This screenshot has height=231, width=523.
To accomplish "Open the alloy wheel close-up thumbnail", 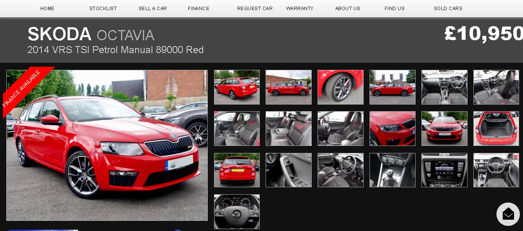I will coord(341,87).
